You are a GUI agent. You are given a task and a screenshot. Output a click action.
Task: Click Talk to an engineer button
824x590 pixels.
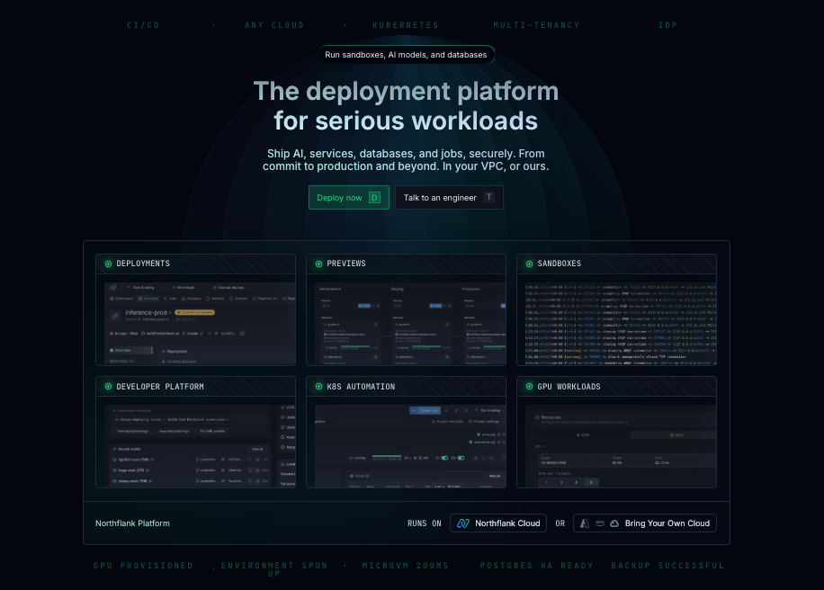449,198
